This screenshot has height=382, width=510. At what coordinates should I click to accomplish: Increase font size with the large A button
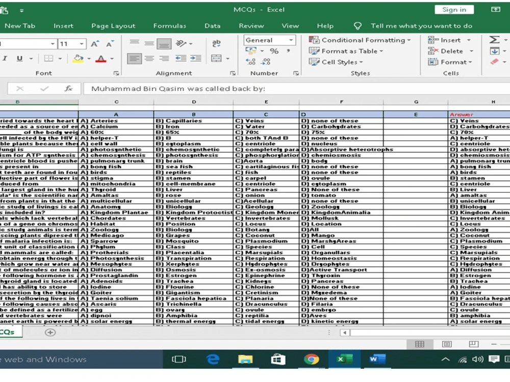point(95,44)
